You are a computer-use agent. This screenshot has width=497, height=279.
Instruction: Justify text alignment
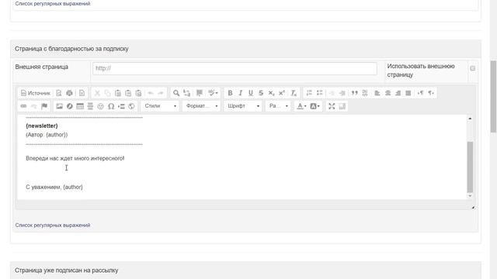408,93
